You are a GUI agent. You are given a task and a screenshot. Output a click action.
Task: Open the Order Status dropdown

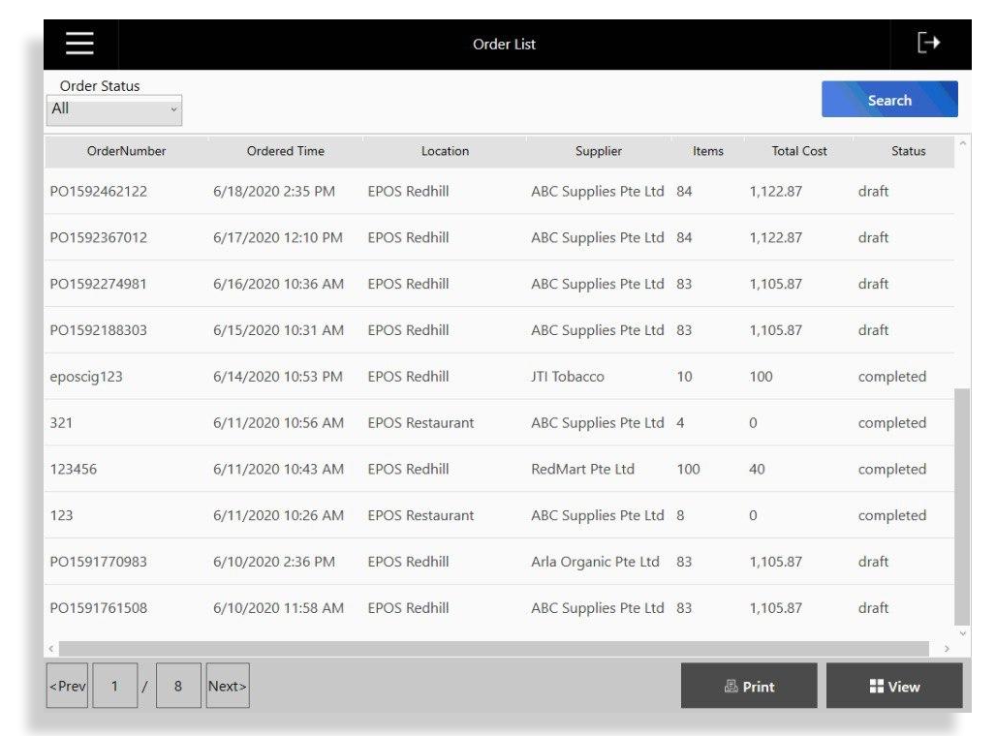114,109
